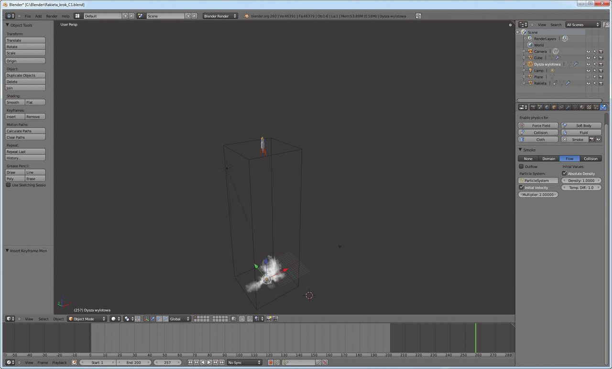612x369 pixels.
Task: Select the rotate manipulator arc icon
Action: point(159,318)
